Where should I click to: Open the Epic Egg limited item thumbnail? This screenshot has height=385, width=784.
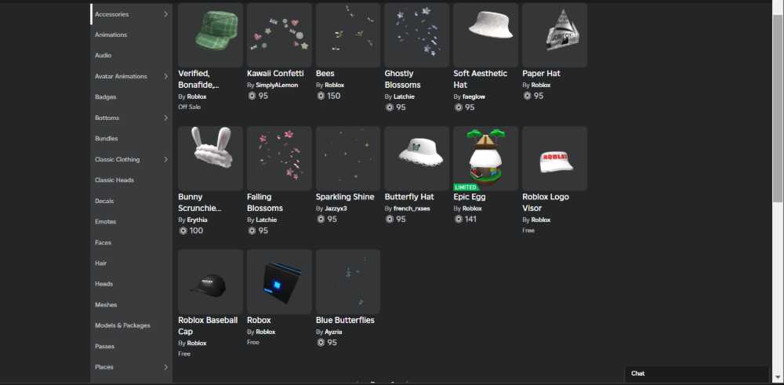tap(486, 158)
